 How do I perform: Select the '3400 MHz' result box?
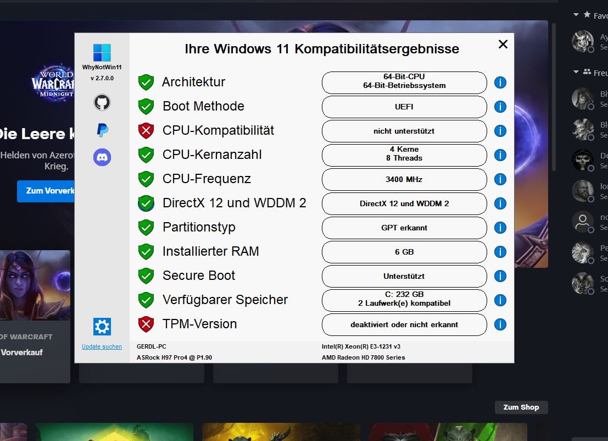tap(404, 179)
